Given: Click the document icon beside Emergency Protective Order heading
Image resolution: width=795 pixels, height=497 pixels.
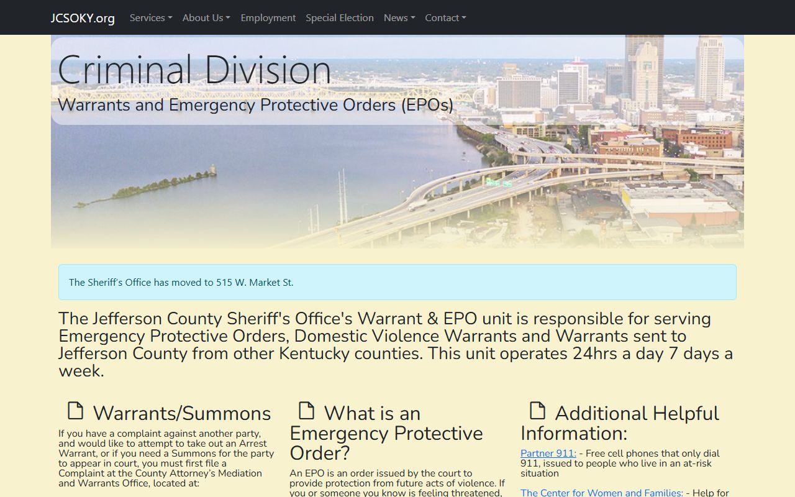Looking at the screenshot, I should (306, 411).
